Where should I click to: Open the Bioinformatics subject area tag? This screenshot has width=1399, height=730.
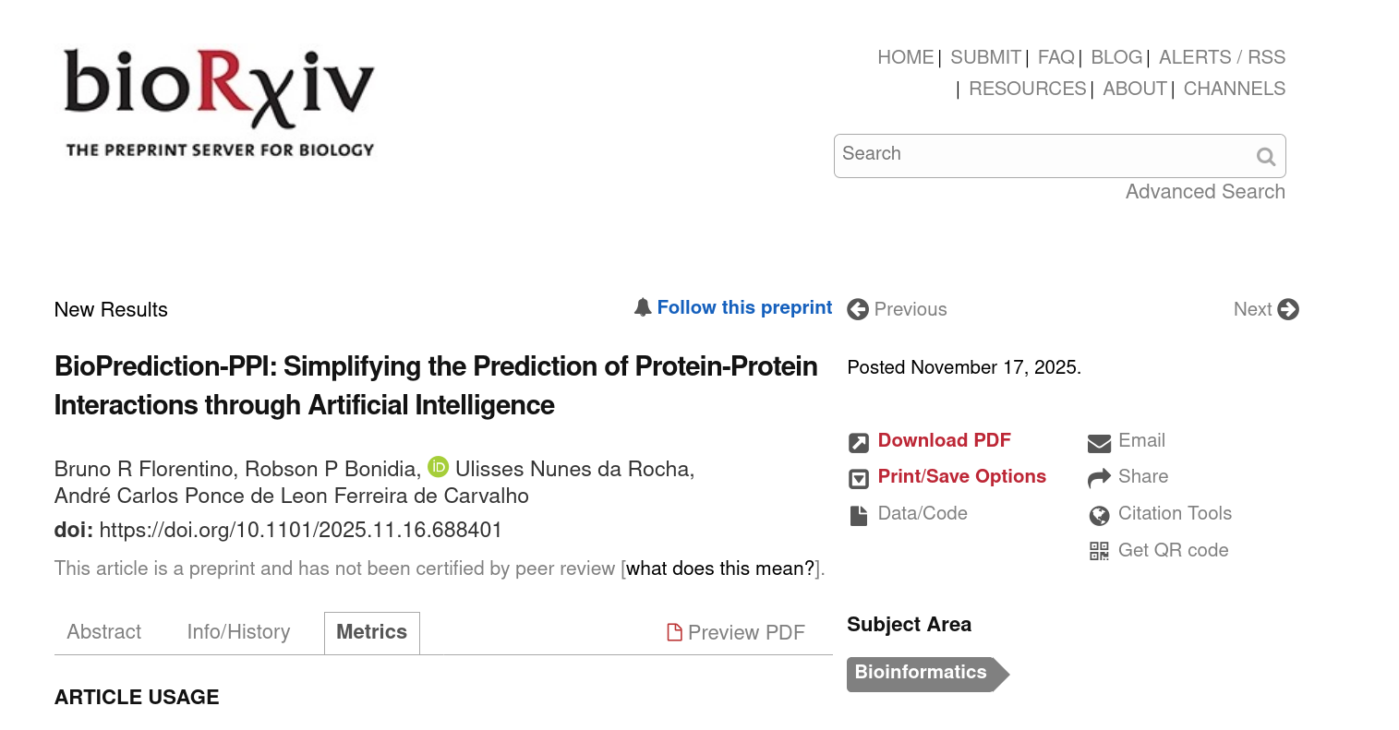921,673
